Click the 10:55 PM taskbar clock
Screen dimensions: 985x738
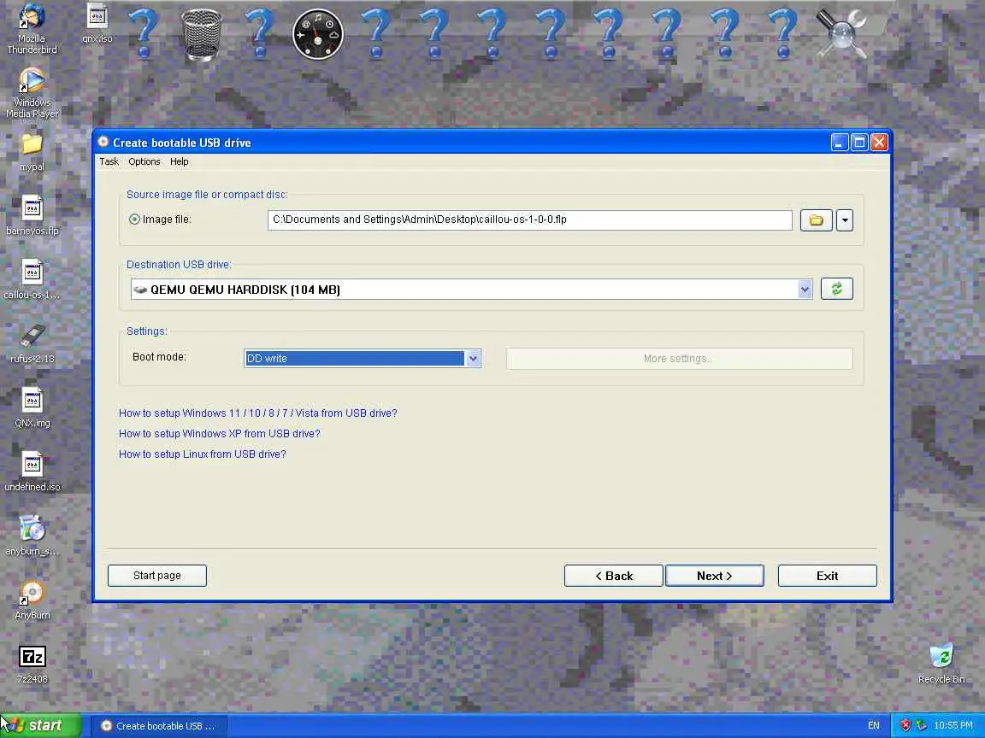[x=953, y=725]
